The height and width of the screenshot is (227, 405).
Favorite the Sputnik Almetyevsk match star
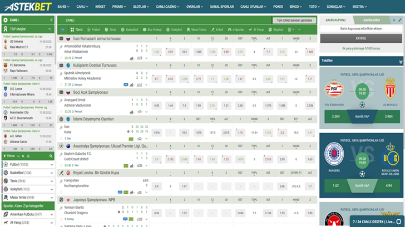click(61, 85)
